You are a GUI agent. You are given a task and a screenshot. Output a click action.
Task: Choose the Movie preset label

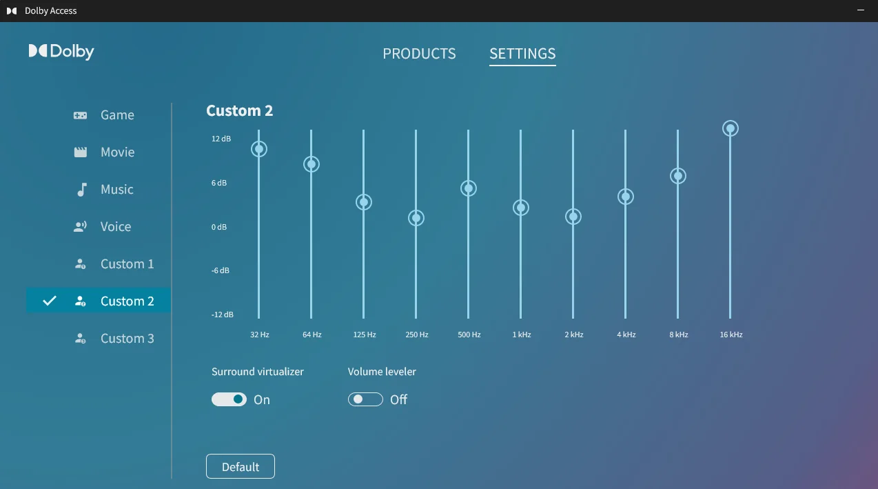118,152
